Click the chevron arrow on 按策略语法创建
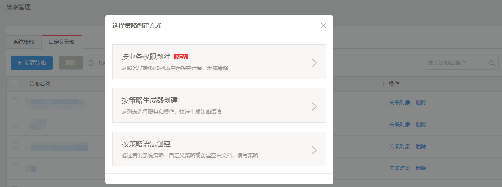The width and height of the screenshot is (502, 187). click(314, 150)
